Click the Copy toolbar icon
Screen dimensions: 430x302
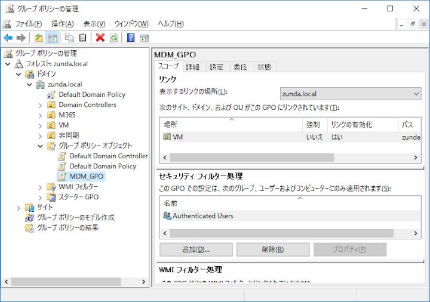[69, 38]
